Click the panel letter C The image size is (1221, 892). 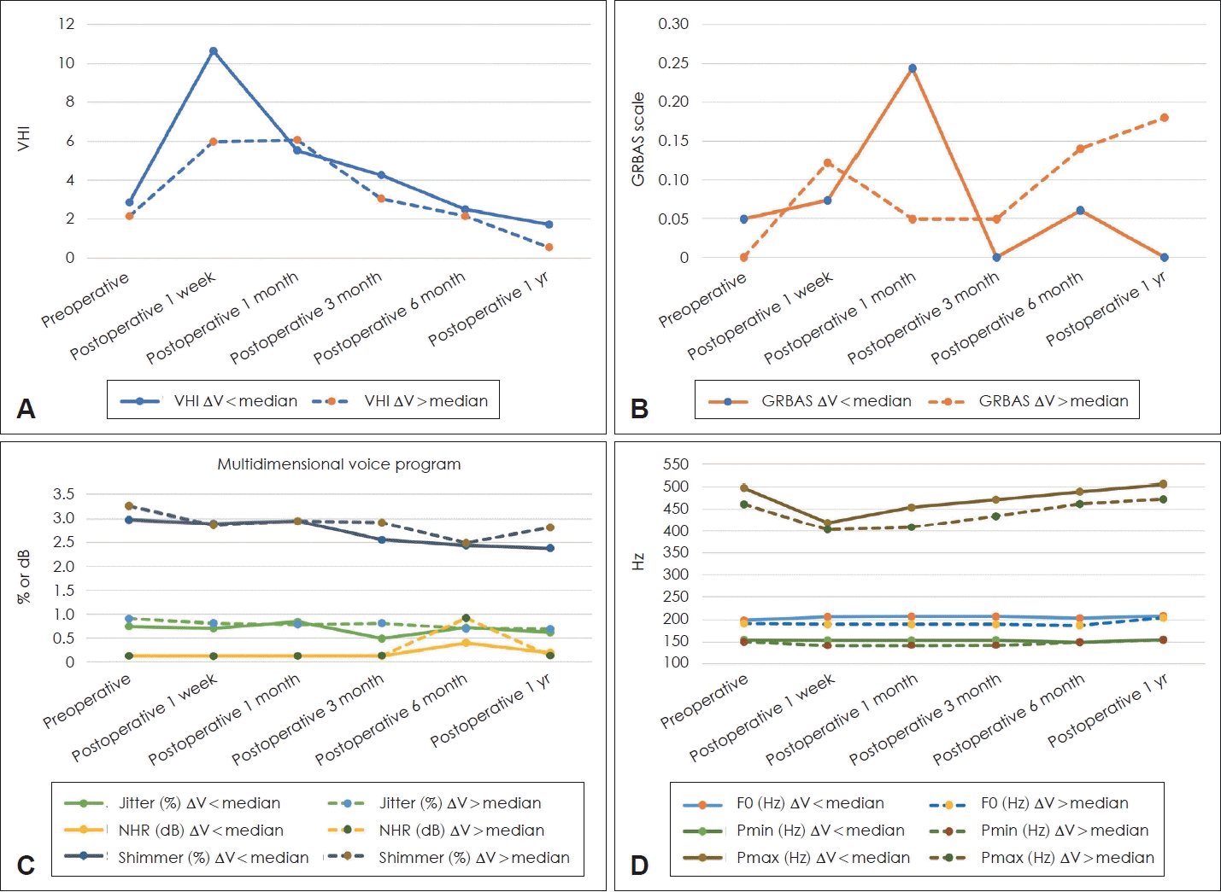coord(26,866)
